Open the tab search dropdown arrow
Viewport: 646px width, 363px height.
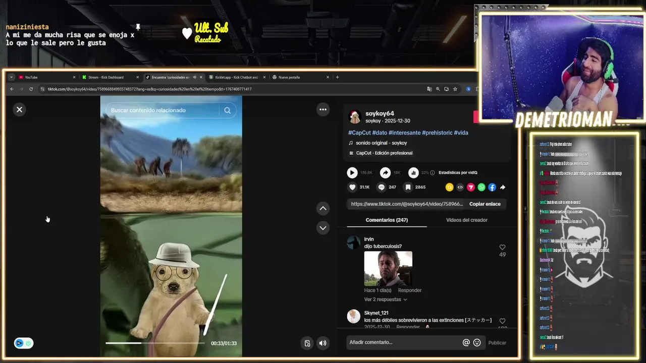click(11, 77)
